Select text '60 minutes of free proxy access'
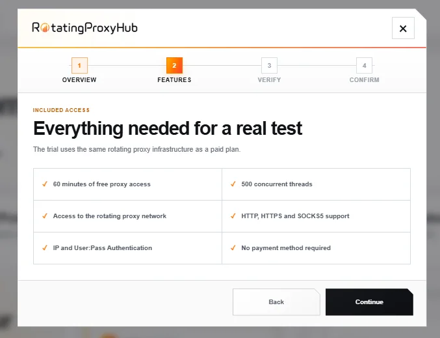The image size is (440, 338). [102, 184]
